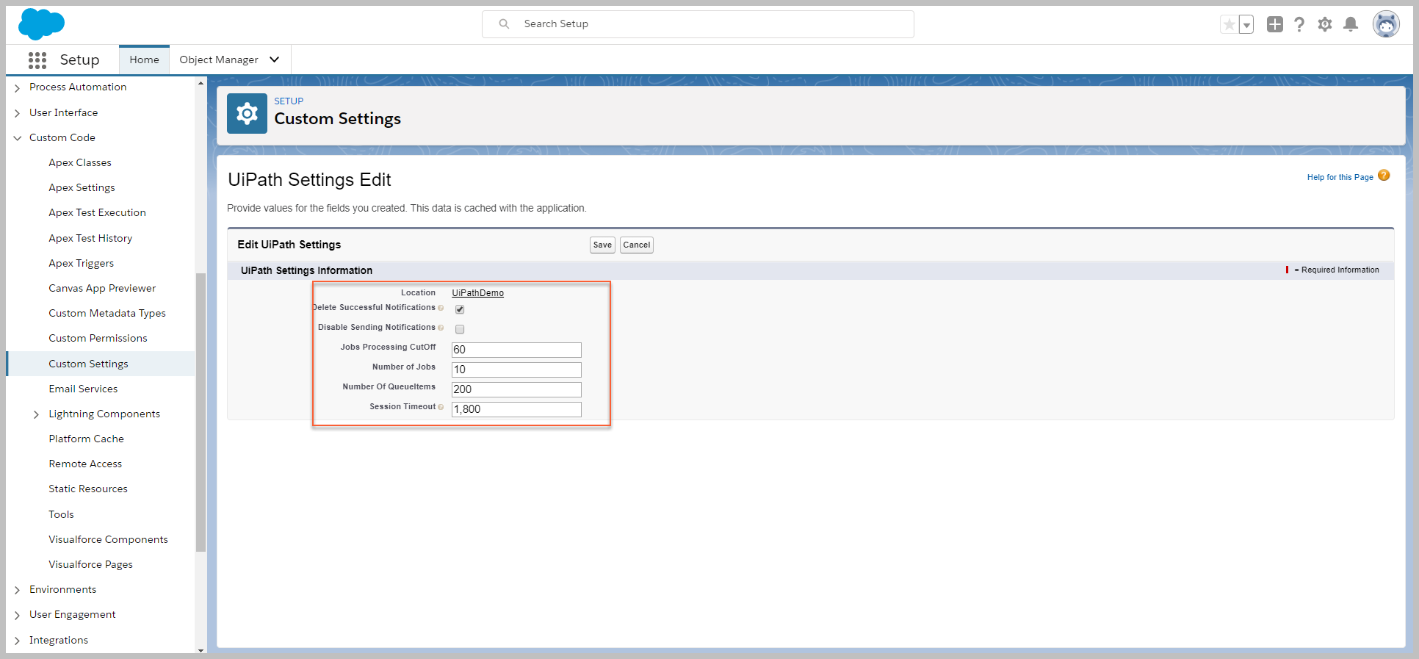Open the UiPathDemo location link
Viewport: 1419px width, 659px height.
pyautogui.click(x=477, y=292)
